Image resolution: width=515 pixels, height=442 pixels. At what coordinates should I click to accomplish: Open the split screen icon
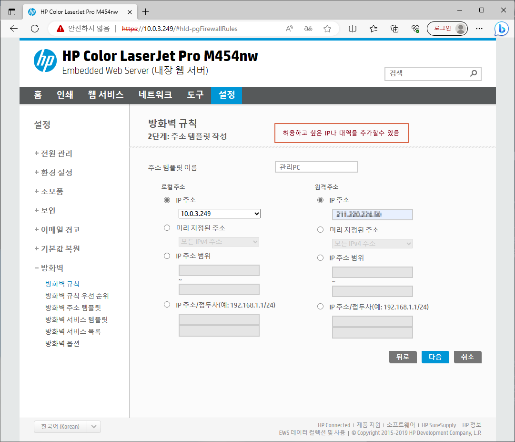pos(353,29)
